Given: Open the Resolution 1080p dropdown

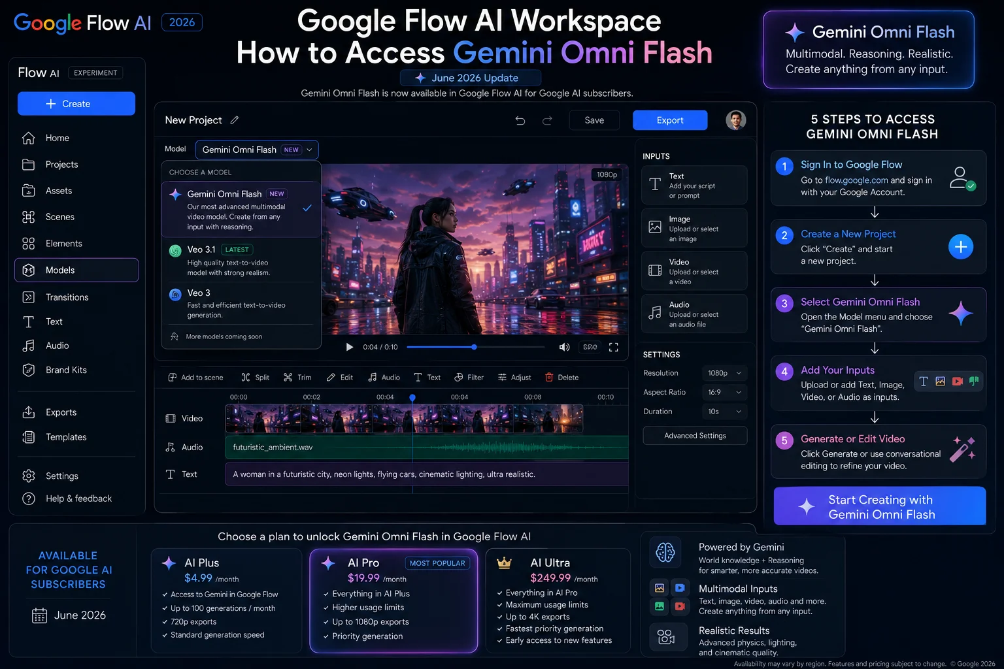Looking at the screenshot, I should pos(724,373).
